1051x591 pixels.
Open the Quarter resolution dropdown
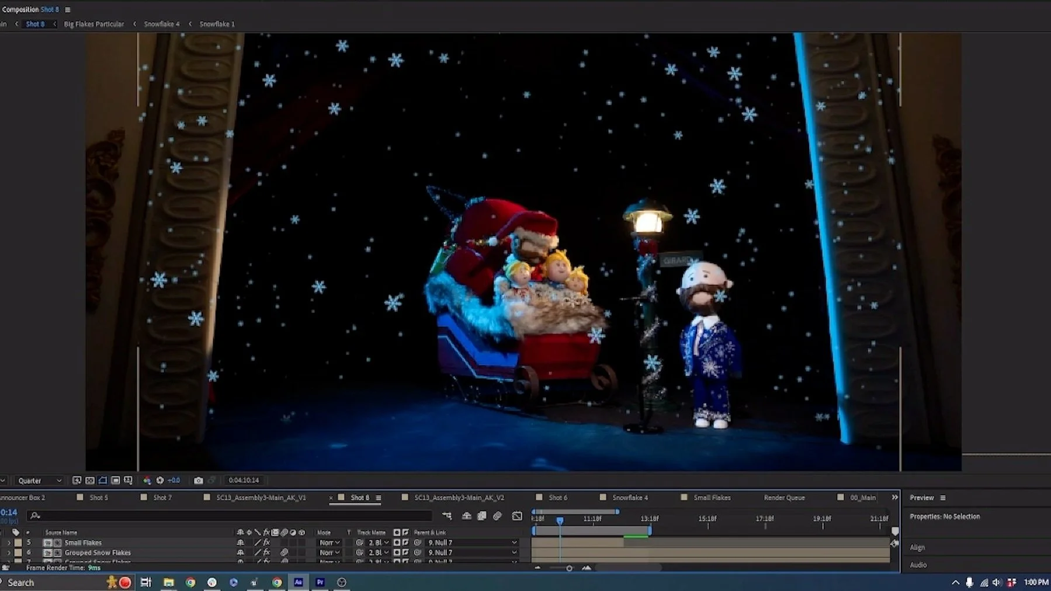click(39, 481)
